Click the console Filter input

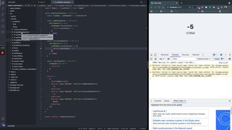[183, 59]
